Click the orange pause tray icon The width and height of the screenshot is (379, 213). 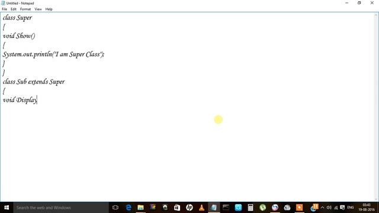(x=314, y=207)
